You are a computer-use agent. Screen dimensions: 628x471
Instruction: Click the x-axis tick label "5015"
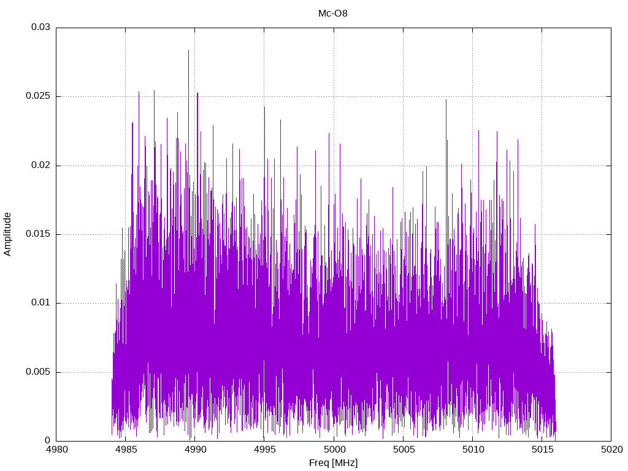(542, 450)
